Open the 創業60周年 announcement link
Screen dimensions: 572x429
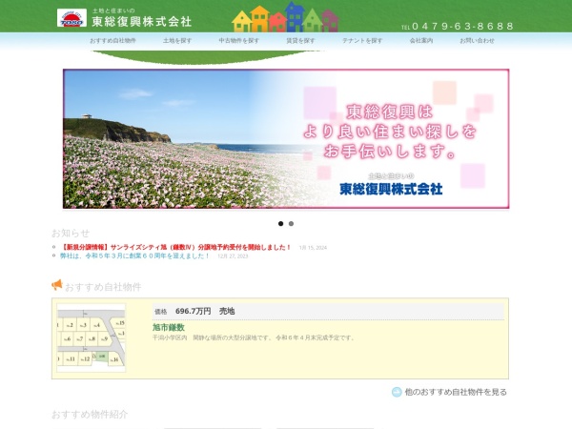point(135,256)
